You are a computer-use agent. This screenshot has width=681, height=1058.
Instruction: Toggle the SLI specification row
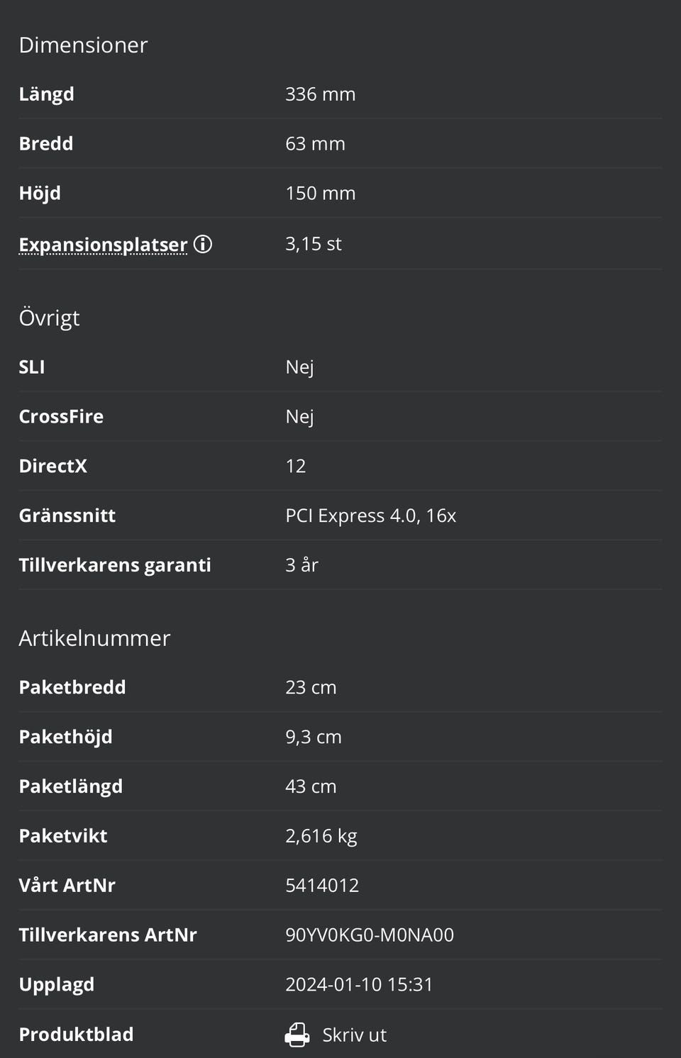(32, 367)
